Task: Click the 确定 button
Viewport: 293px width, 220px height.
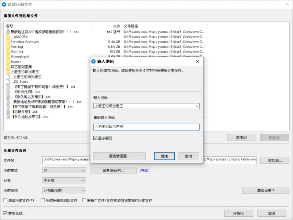Action: (164, 156)
